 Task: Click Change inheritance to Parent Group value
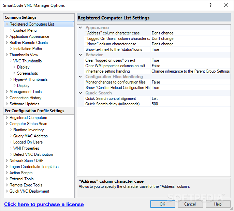click(191, 71)
